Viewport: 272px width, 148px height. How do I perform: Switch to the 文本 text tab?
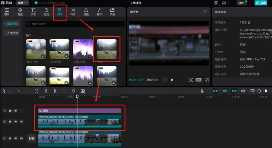[33, 12]
